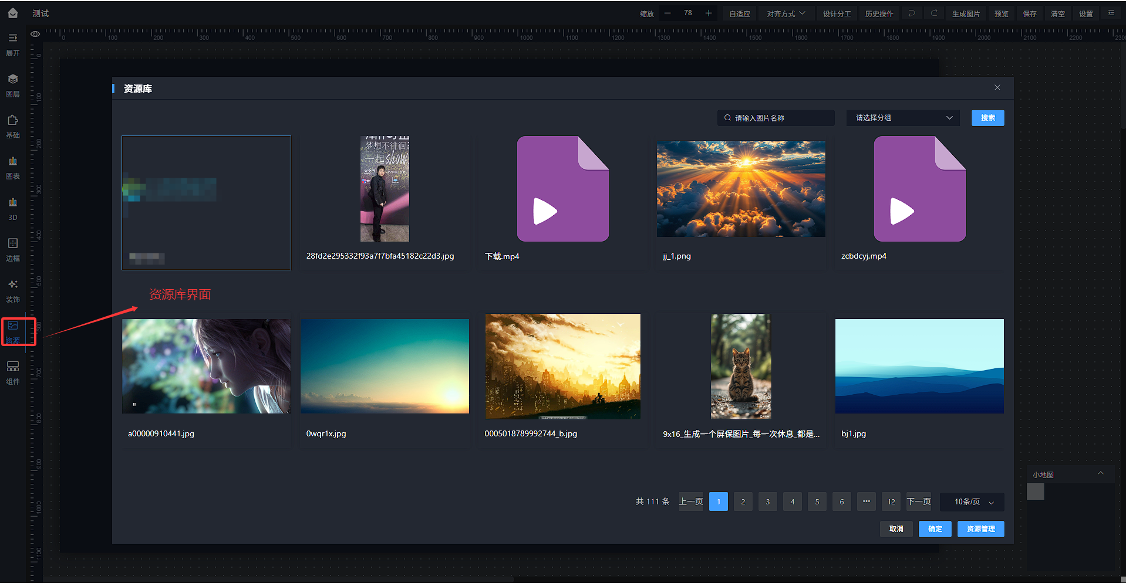
Task: Increase zoom with the plus button
Action: pos(709,13)
